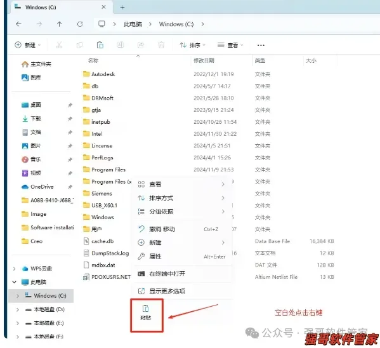
Task: Click 粘贴 paste icon in context menu
Action: [145, 312]
